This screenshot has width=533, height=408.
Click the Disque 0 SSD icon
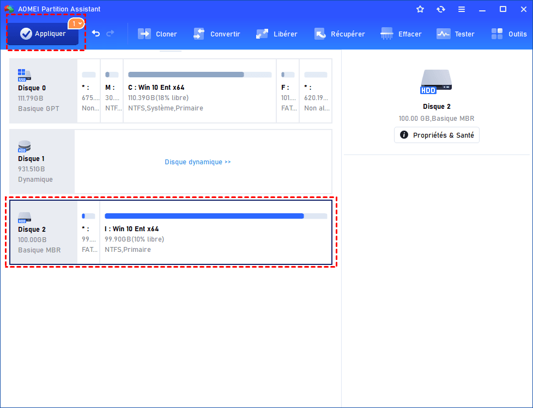tap(24, 75)
